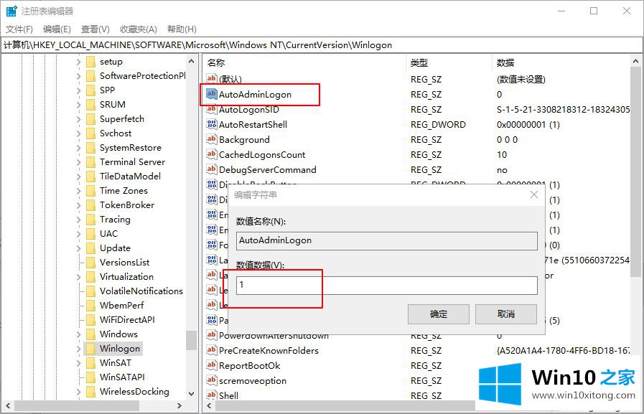Select the VersionsList key
644x414 pixels.
point(124,263)
